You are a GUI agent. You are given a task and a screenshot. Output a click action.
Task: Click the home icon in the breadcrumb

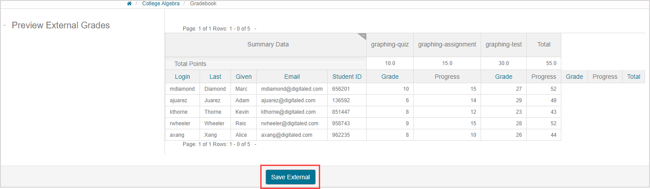129,4
